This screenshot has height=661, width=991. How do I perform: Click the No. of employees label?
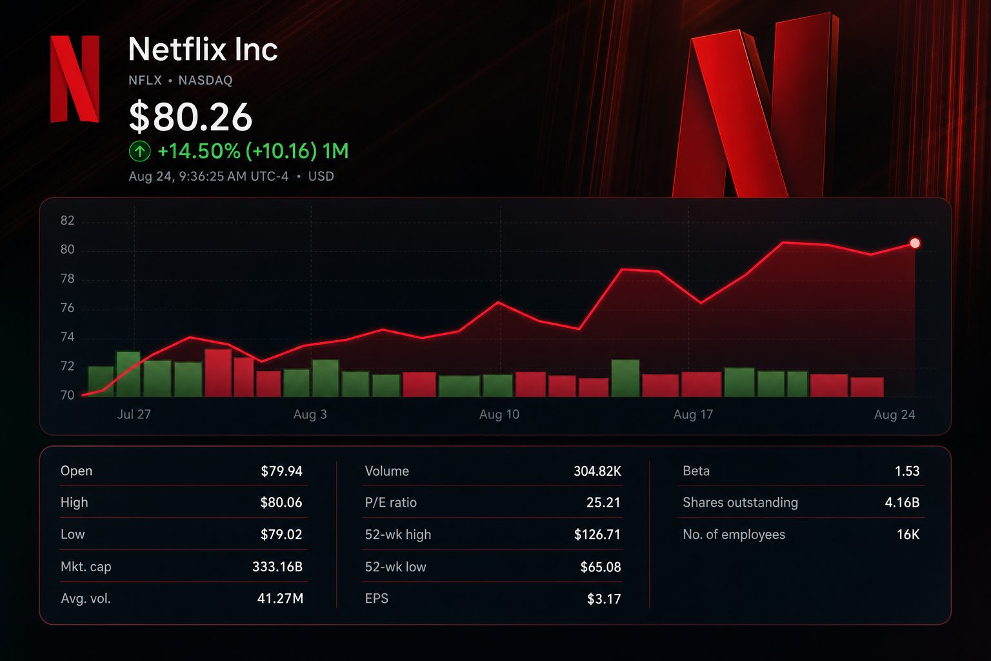[x=734, y=534]
